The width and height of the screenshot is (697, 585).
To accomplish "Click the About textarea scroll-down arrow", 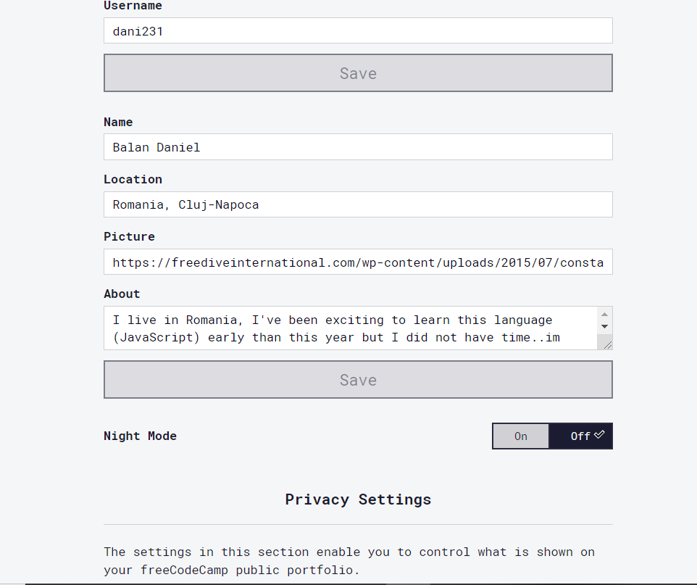I will pos(604,326).
